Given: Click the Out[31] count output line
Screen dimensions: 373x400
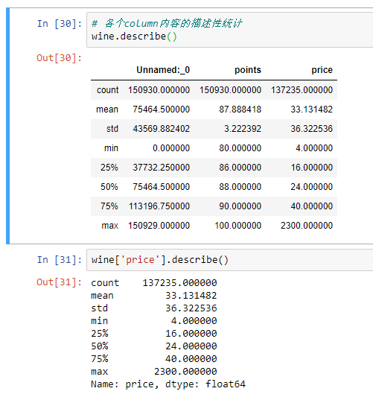Looking at the screenshot, I should pos(154,282).
